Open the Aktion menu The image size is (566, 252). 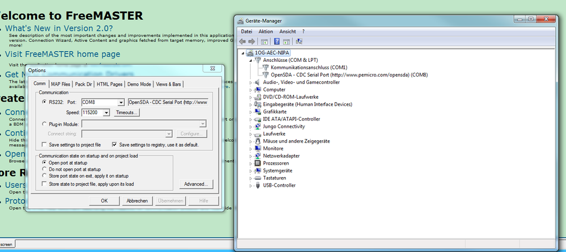point(265,31)
